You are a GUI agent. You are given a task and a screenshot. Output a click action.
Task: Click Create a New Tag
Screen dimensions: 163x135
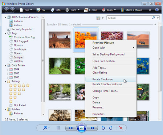pyautogui.click(x=24, y=37)
